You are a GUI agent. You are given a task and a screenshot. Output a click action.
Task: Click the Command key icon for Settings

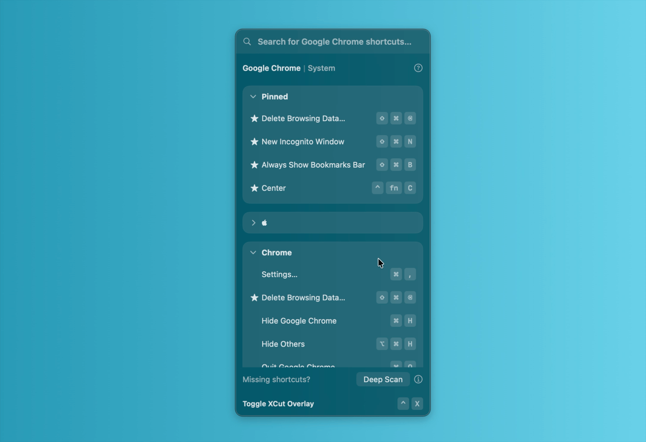click(396, 274)
